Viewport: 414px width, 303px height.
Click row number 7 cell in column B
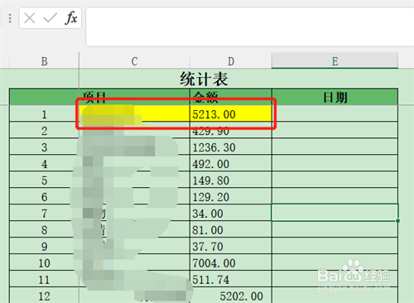tap(44, 214)
